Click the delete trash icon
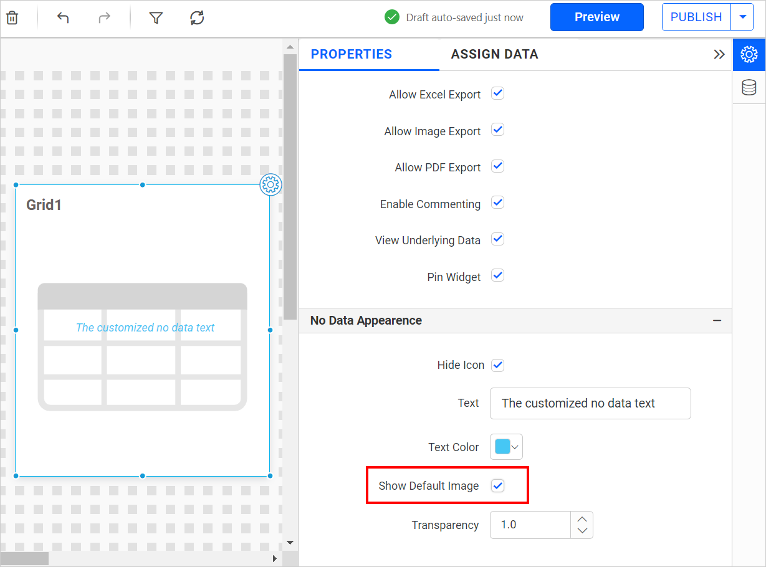 coord(12,17)
